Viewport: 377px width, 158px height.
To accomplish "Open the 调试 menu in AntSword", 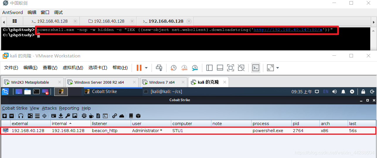I will pos(58,12).
